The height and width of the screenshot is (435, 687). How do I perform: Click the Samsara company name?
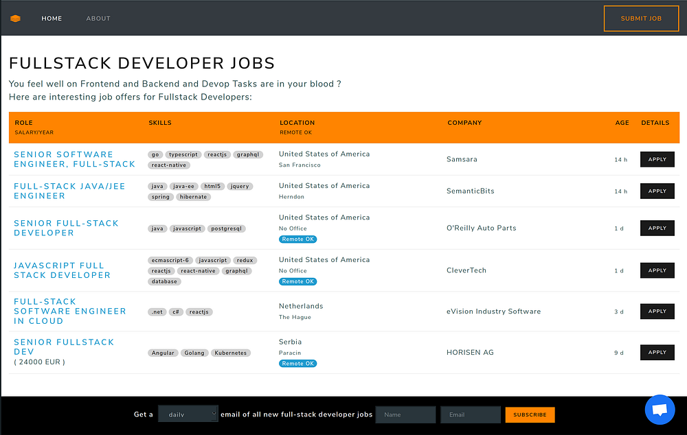(x=462, y=159)
